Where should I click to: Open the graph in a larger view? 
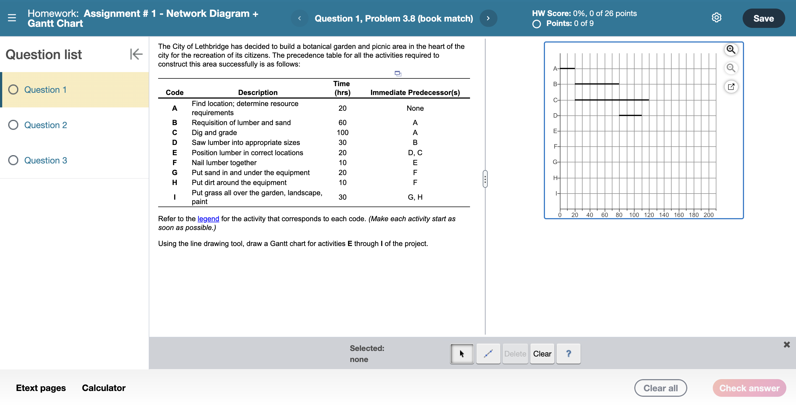[731, 87]
